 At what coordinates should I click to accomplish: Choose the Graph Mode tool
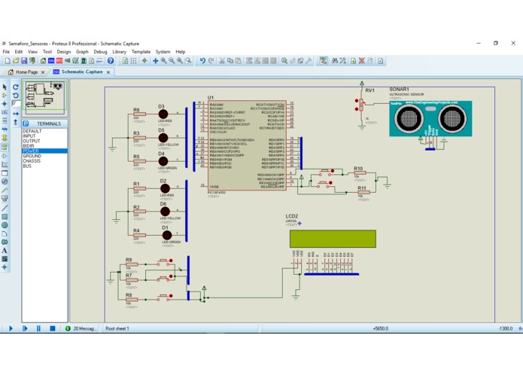click(x=5, y=164)
